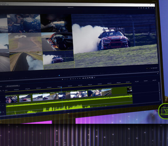Screen dimensions: 168x146
Task: Select the dark clip at timeline end
Action: pos(129,90)
